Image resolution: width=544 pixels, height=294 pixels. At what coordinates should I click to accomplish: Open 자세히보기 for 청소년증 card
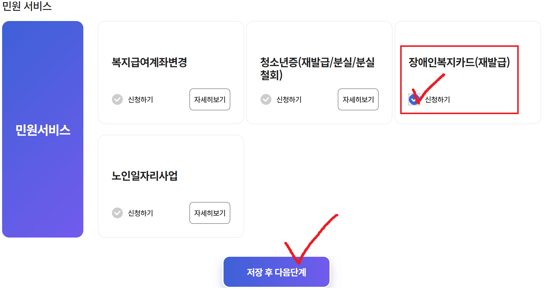click(358, 99)
